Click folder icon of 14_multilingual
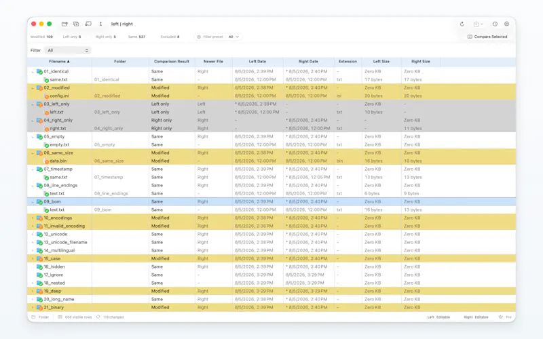 click(x=39, y=250)
